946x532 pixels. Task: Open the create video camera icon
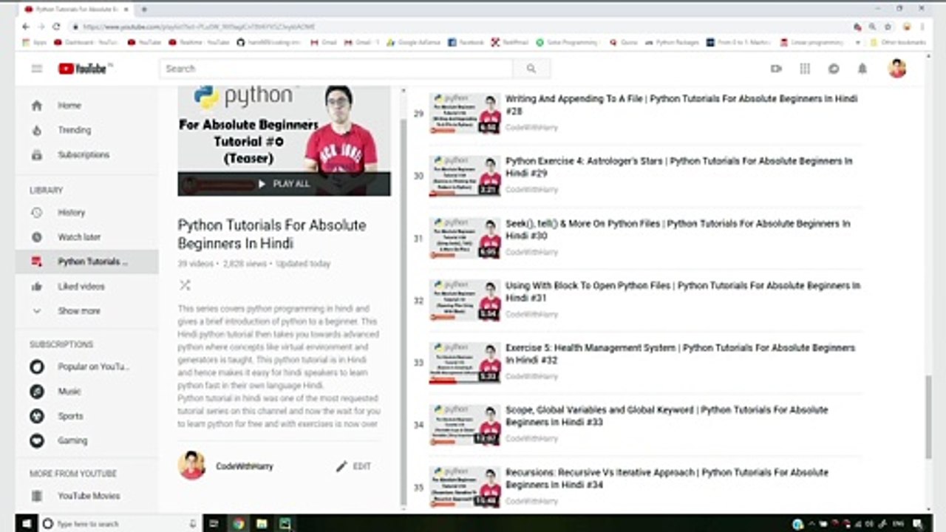[x=776, y=69]
